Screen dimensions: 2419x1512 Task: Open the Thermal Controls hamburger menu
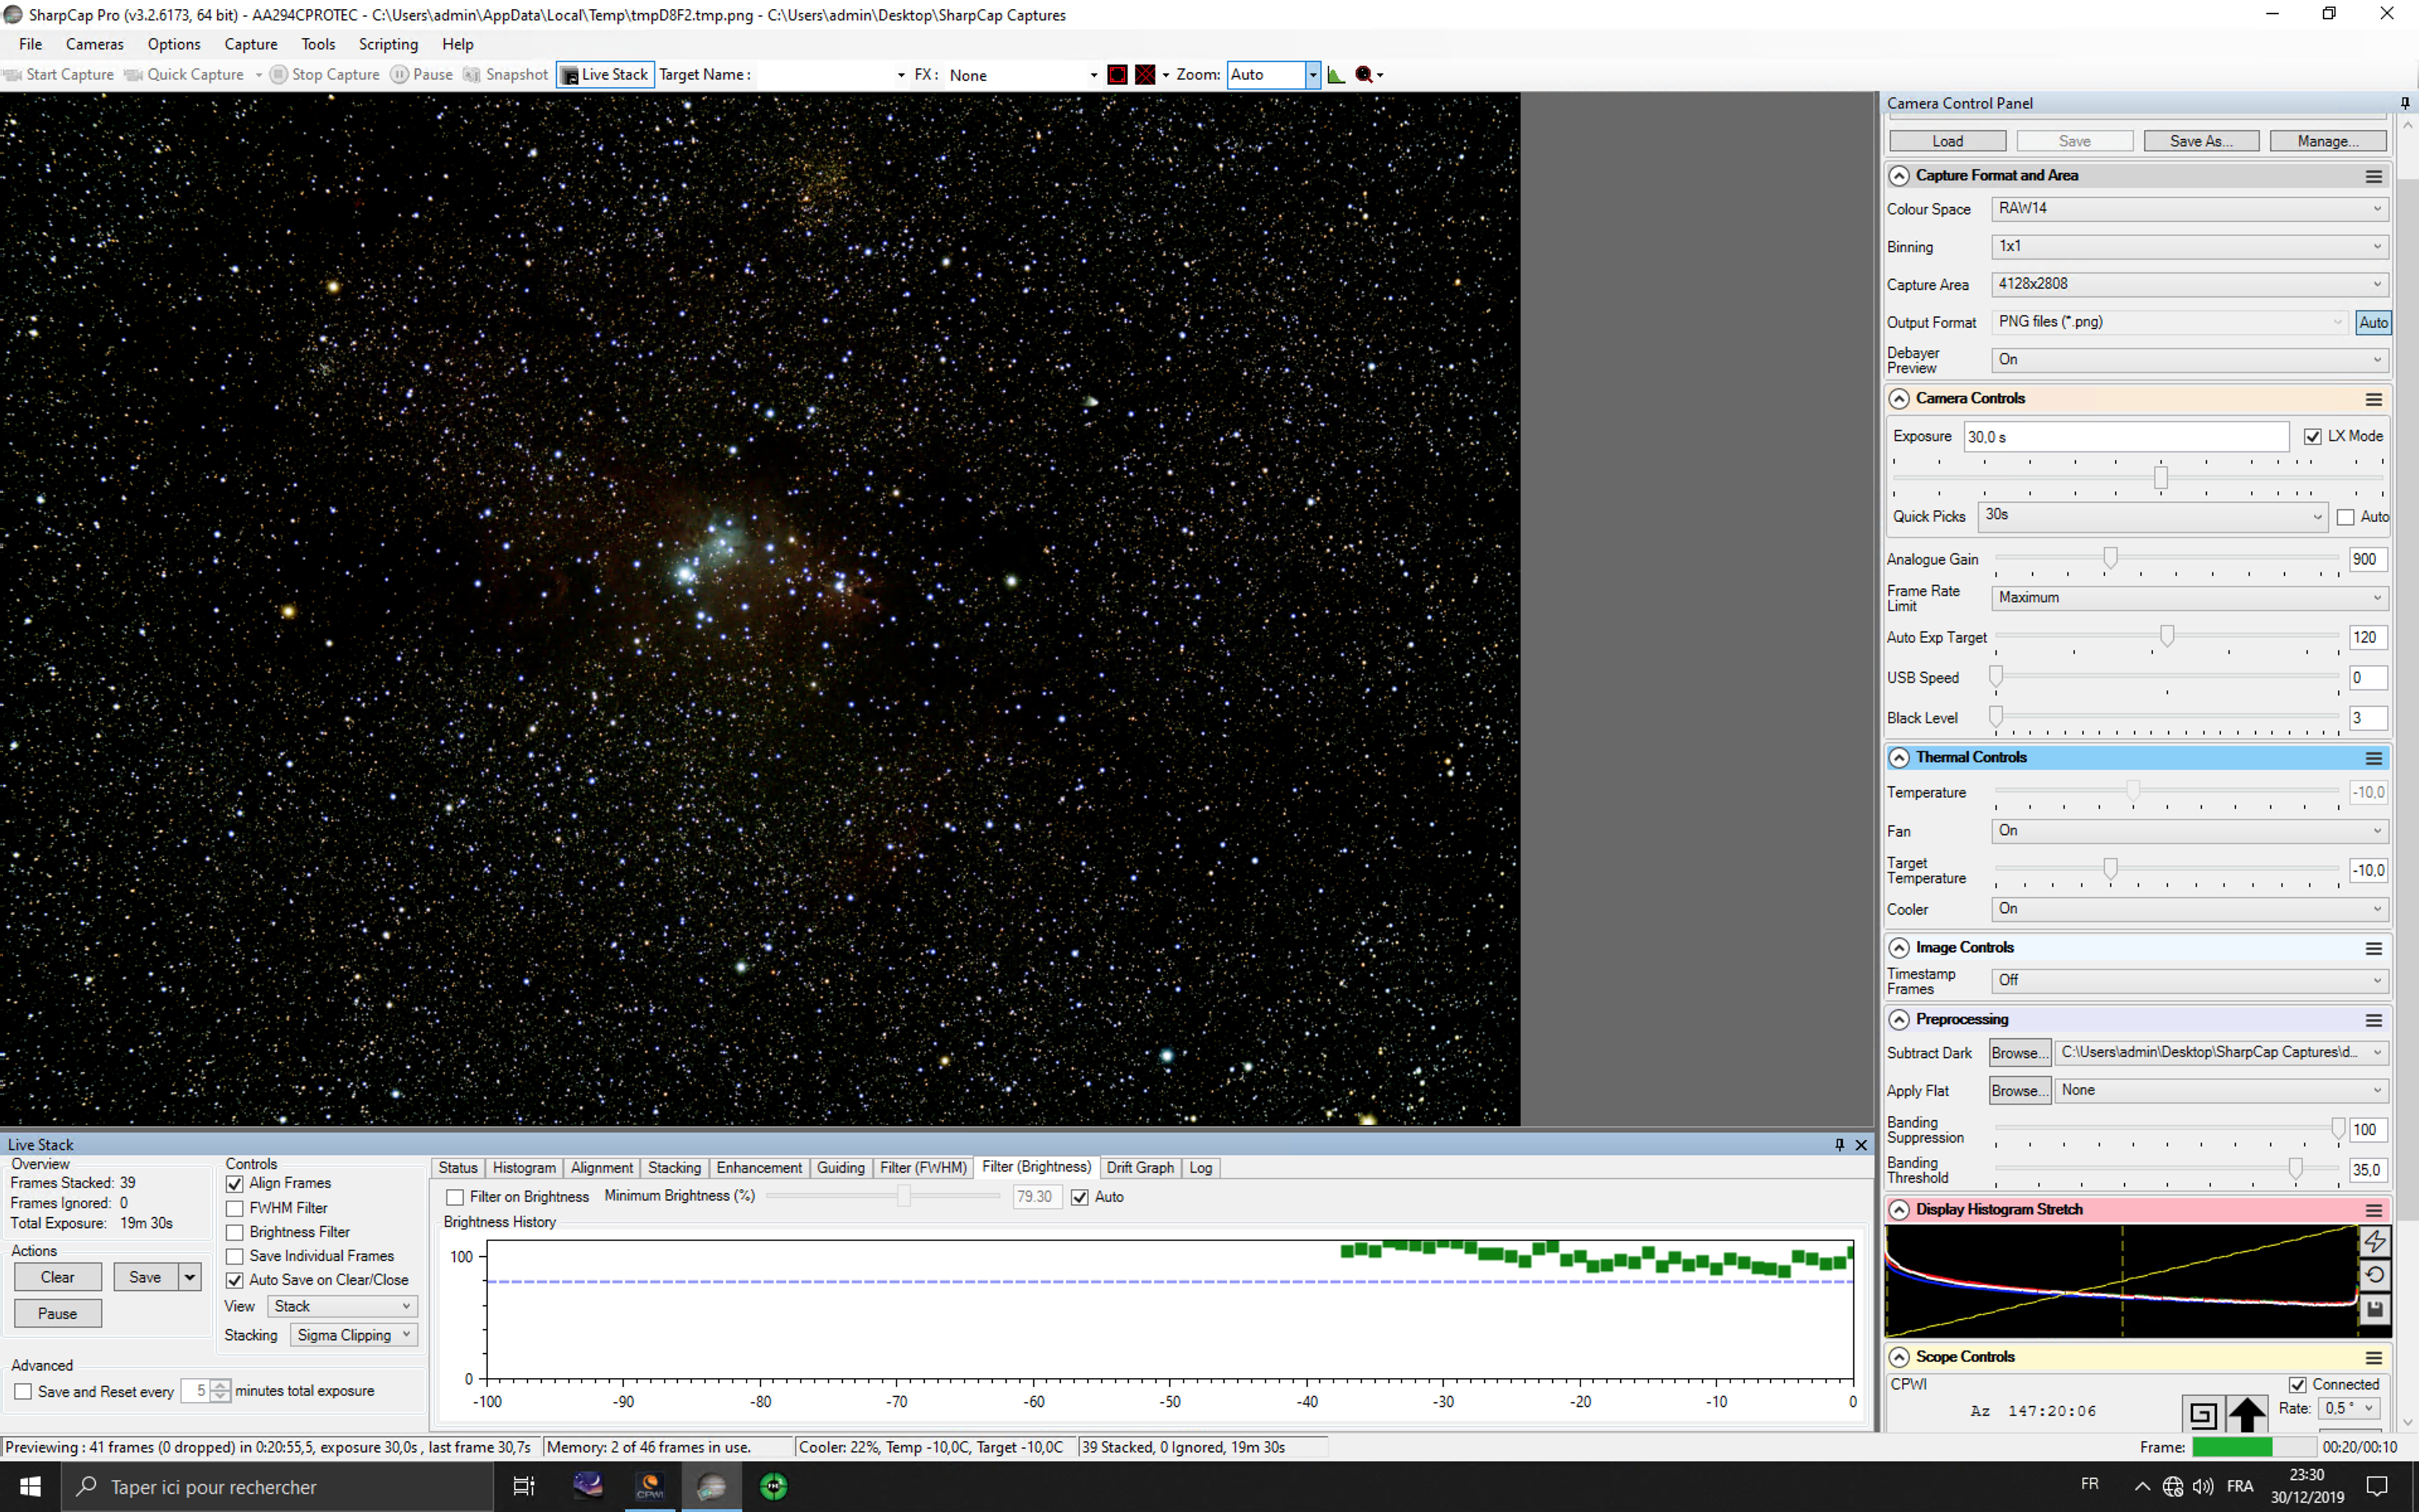click(2374, 758)
